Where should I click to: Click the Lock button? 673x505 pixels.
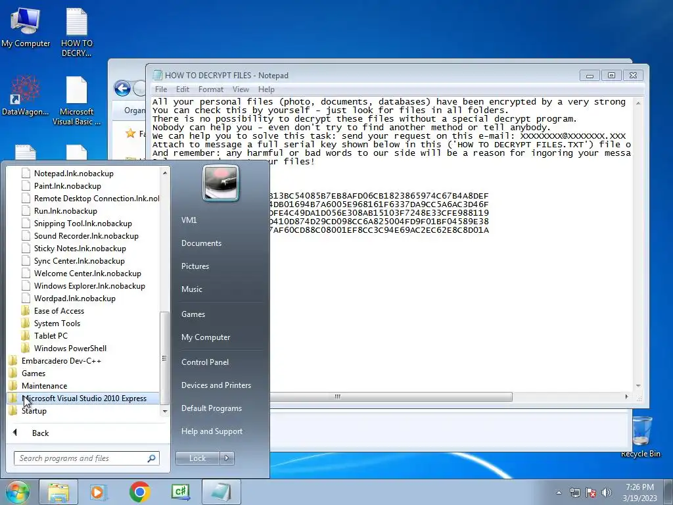[197, 458]
